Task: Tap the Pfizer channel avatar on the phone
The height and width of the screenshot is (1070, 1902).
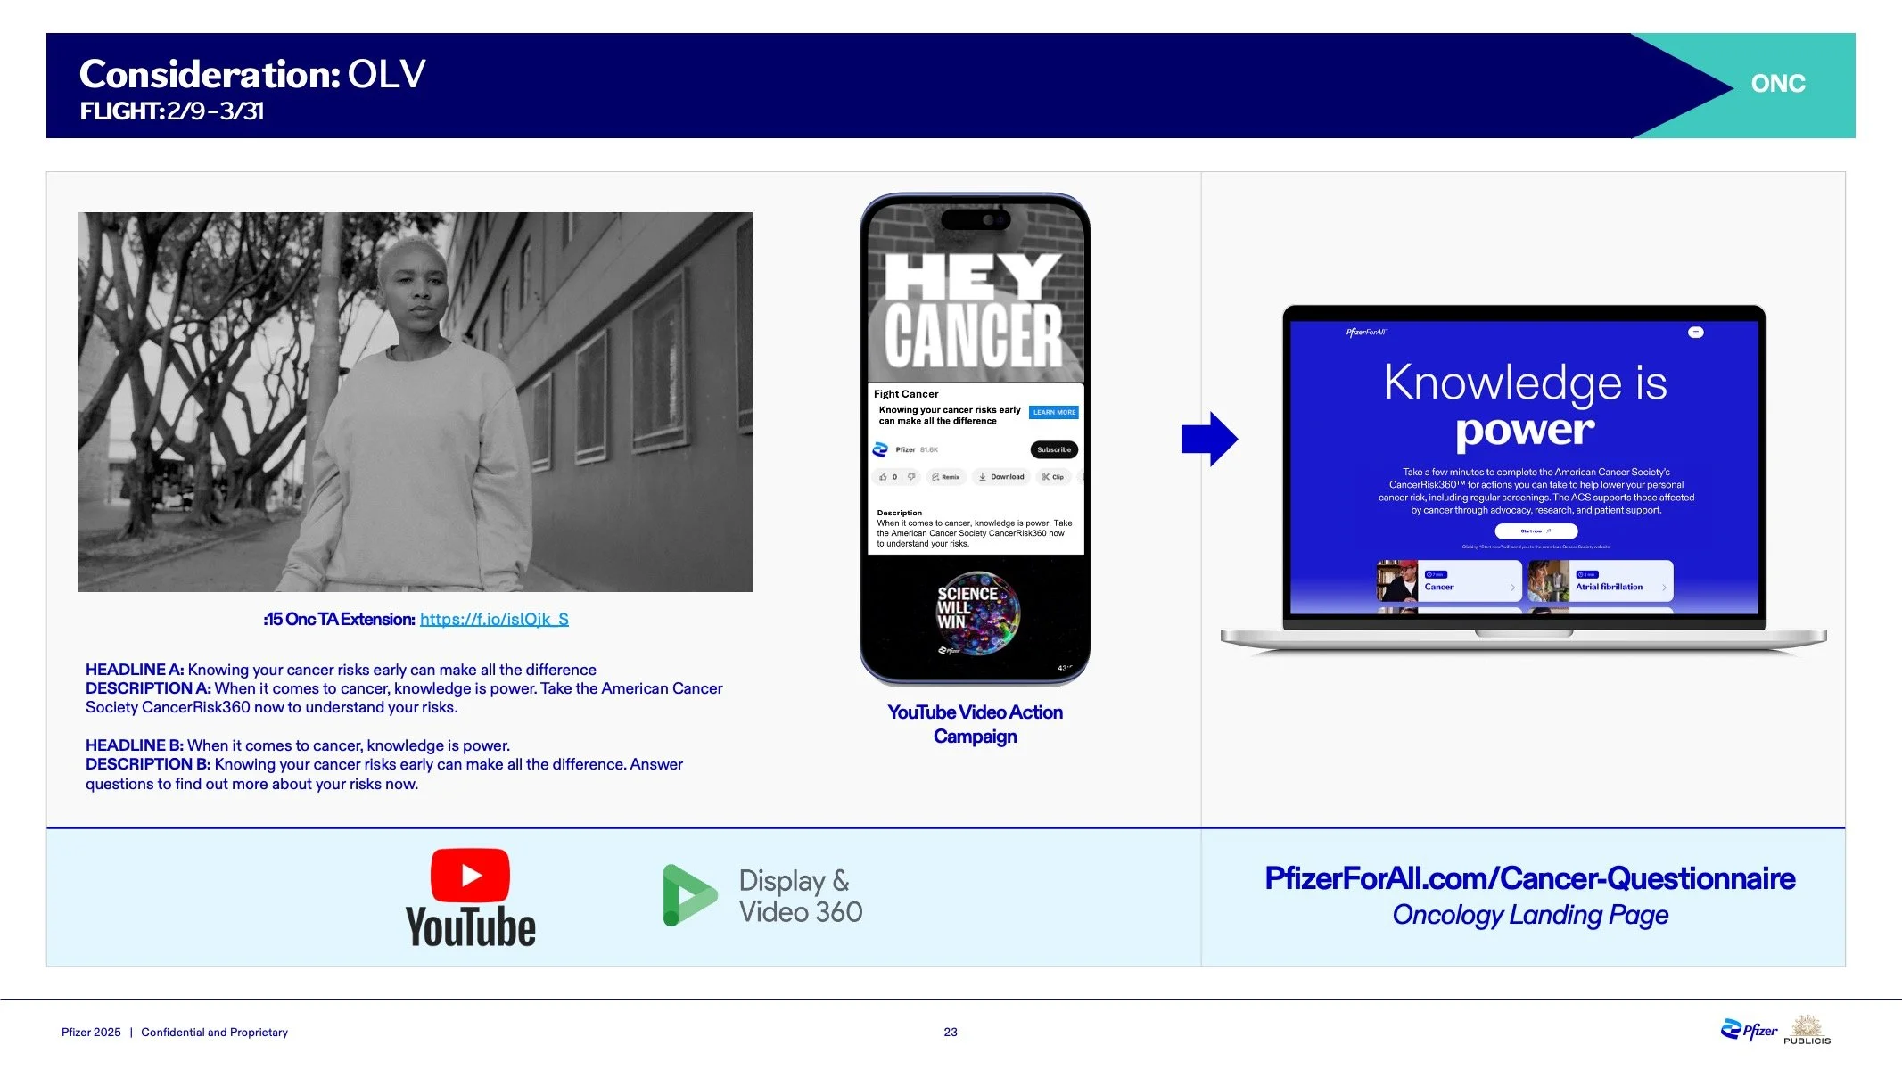Action: [880, 449]
